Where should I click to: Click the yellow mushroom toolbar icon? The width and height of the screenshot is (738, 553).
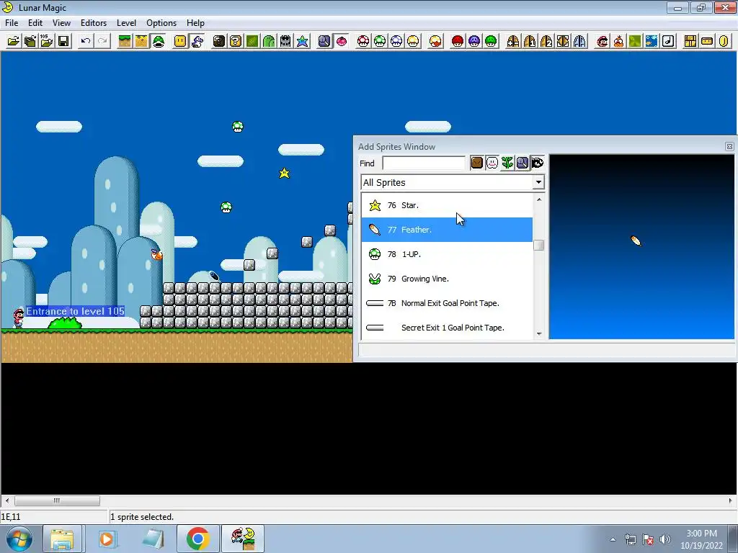click(413, 41)
